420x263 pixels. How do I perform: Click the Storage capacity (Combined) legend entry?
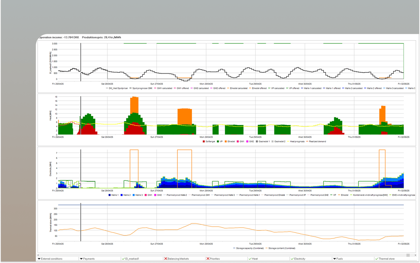tap(249, 248)
